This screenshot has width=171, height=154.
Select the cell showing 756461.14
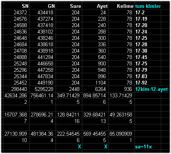(42, 95)
